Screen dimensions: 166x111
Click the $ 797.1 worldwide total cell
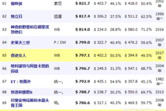coord(82,55)
